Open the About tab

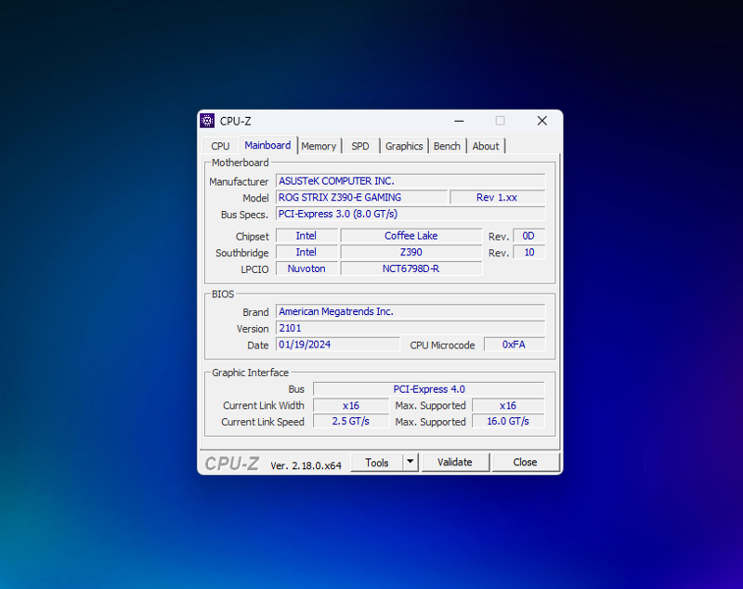click(485, 146)
